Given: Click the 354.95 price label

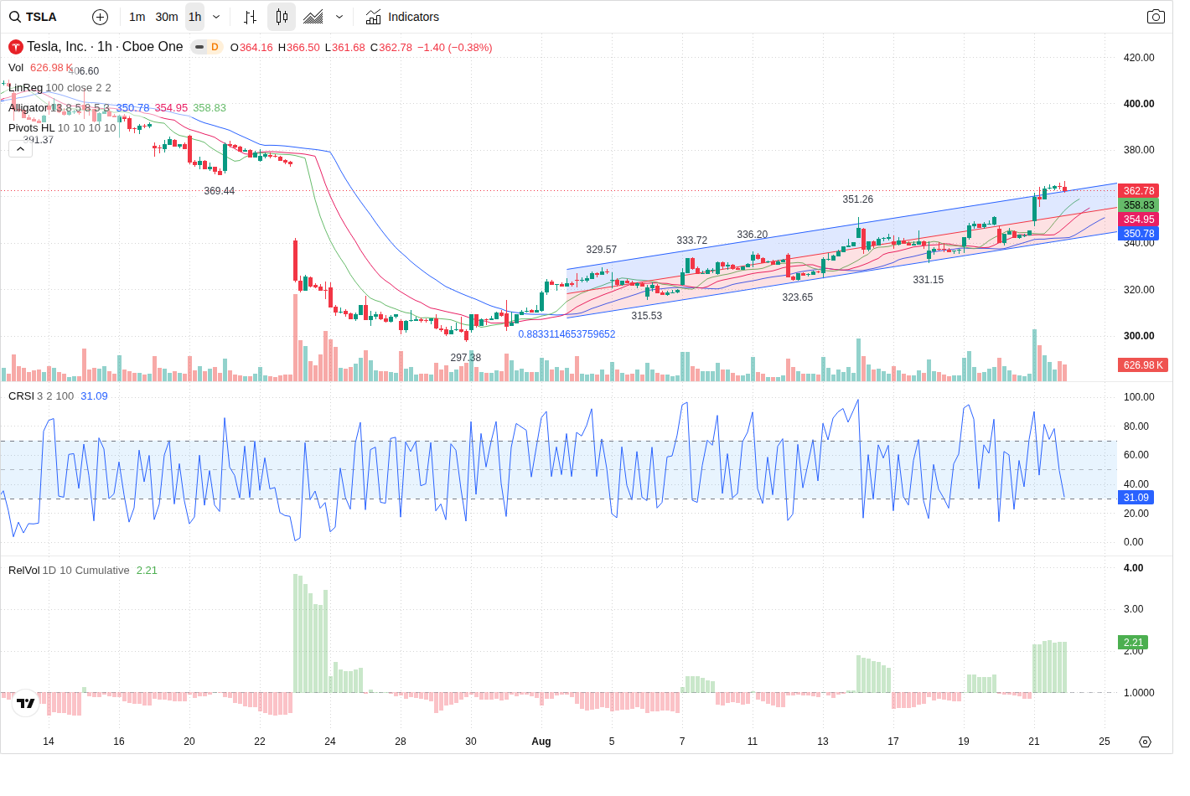Looking at the screenshot, I should coord(1139,220).
